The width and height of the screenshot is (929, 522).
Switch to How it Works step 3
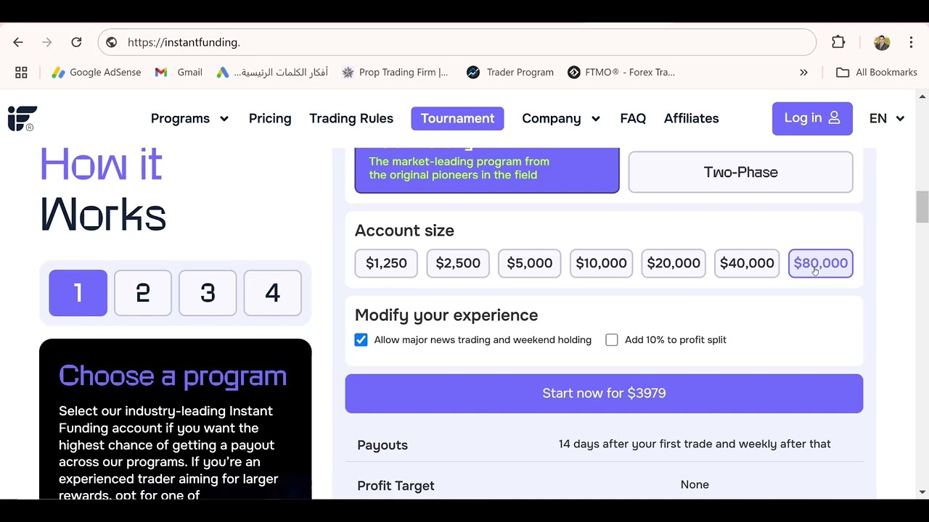point(208,293)
